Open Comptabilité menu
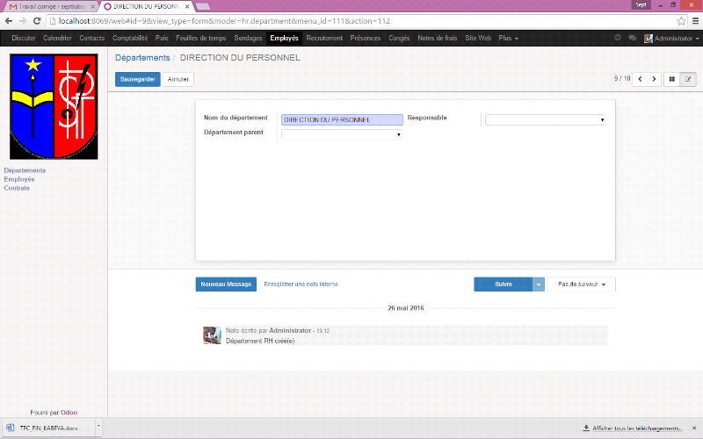Viewport: 703px width, 439px height. [130, 38]
